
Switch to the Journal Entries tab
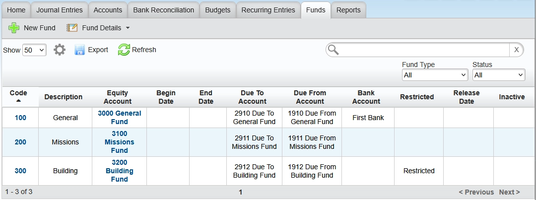point(61,10)
